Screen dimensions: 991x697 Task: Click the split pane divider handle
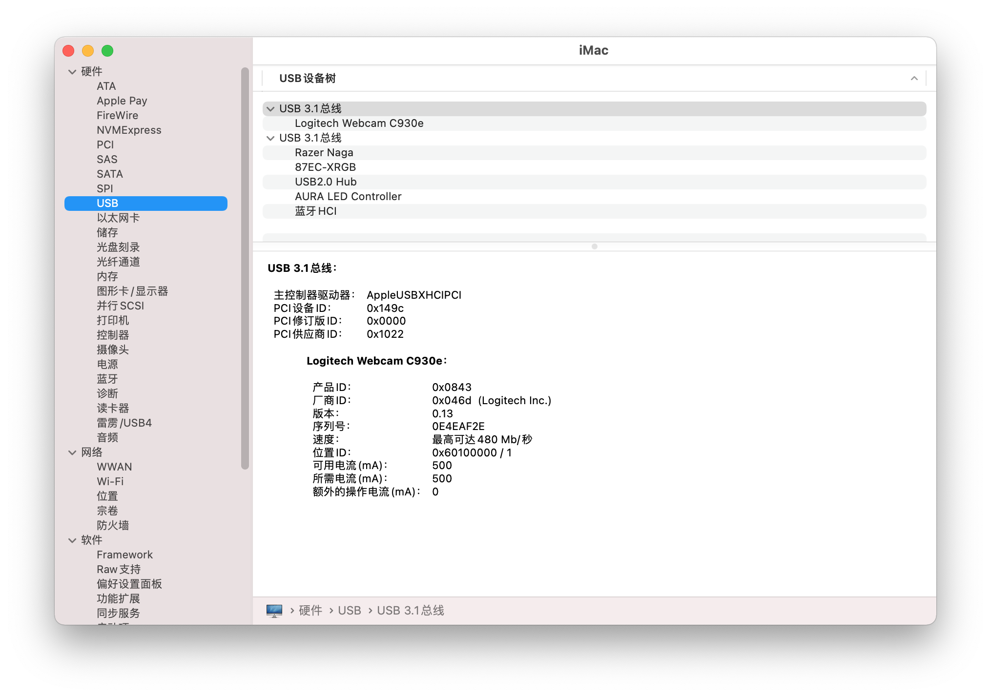pos(594,246)
